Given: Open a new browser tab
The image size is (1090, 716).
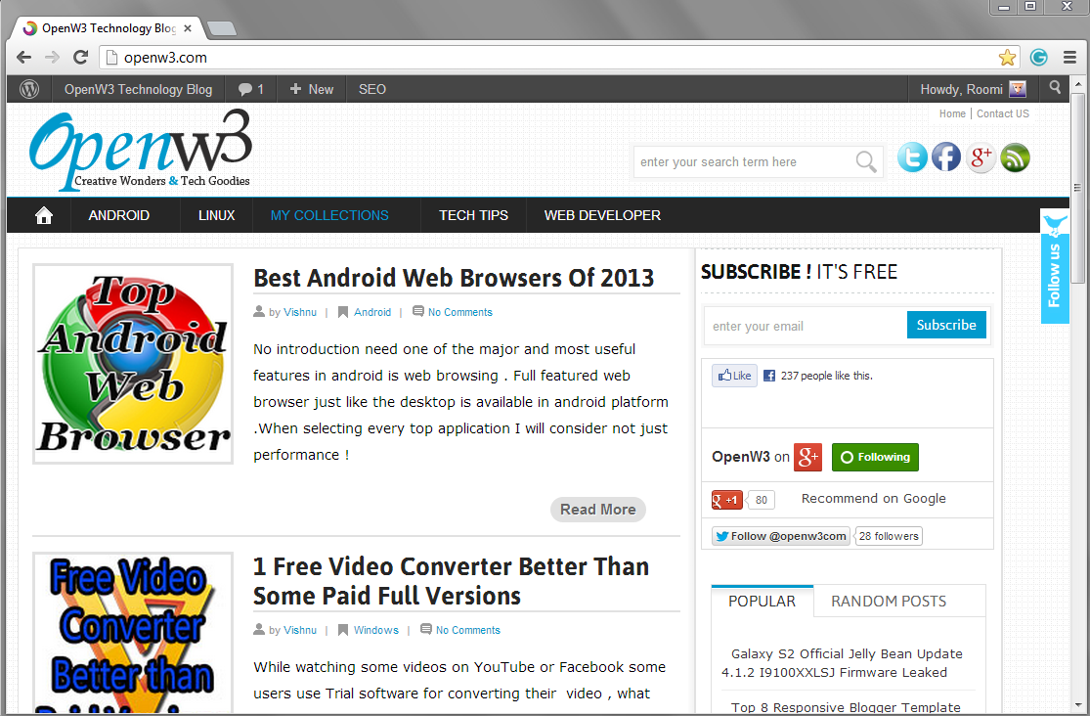Looking at the screenshot, I should point(222,28).
